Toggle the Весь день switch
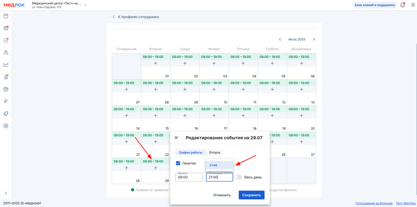417x207 pixels. (238, 177)
